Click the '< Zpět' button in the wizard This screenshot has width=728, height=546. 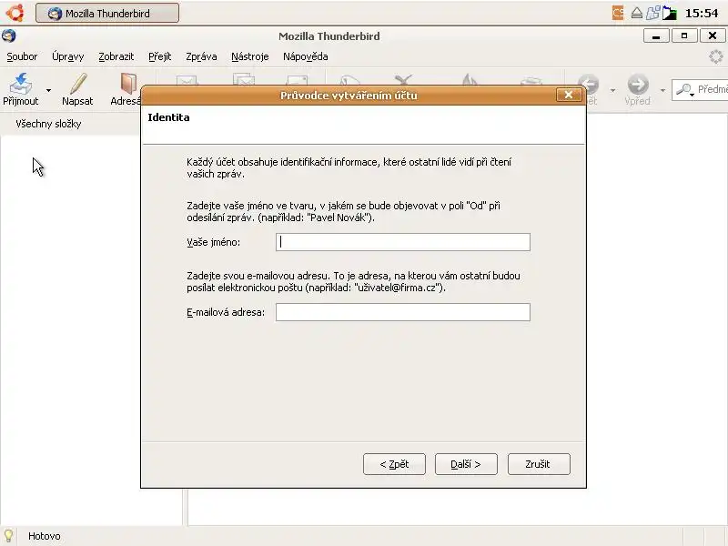[394, 464]
